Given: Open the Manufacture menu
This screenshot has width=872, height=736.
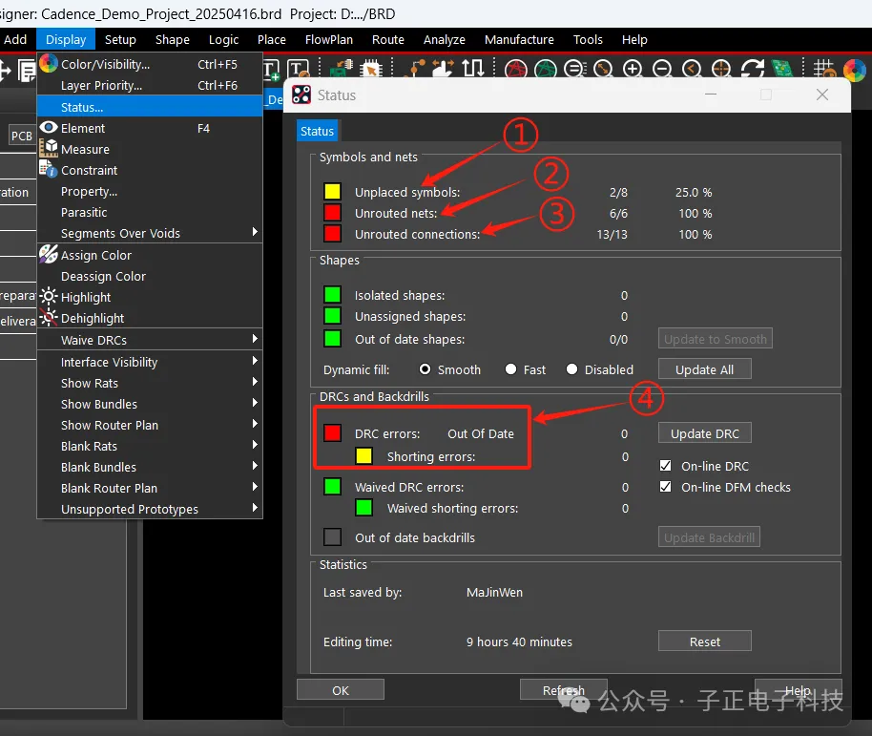Looking at the screenshot, I should click(519, 39).
